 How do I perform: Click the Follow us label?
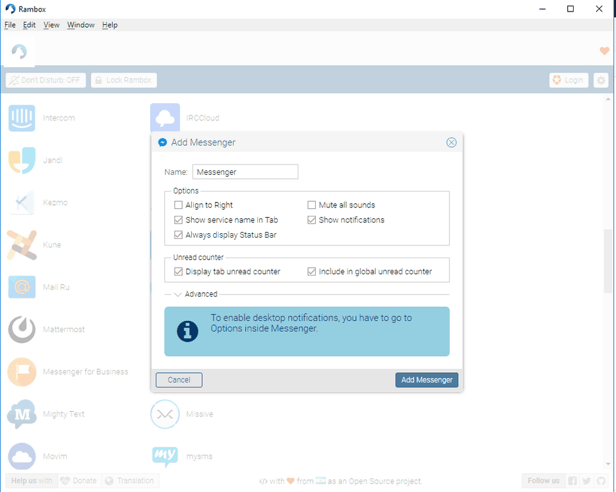click(x=543, y=480)
